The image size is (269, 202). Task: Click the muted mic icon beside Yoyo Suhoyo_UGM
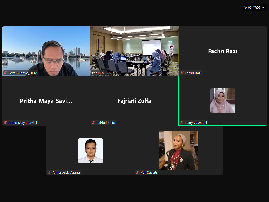[x=5, y=73]
